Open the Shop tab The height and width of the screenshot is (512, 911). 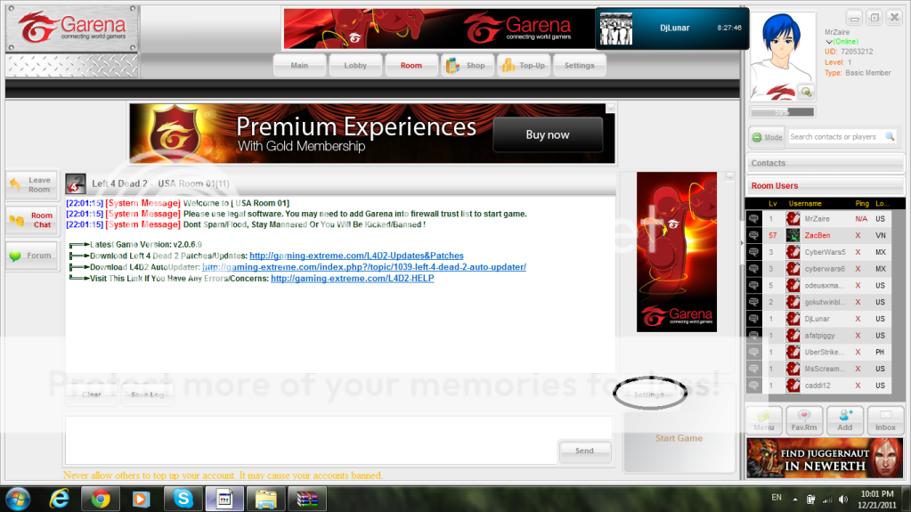[467, 65]
